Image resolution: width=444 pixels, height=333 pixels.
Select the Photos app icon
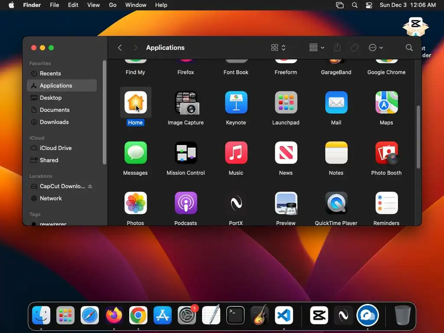(135, 203)
